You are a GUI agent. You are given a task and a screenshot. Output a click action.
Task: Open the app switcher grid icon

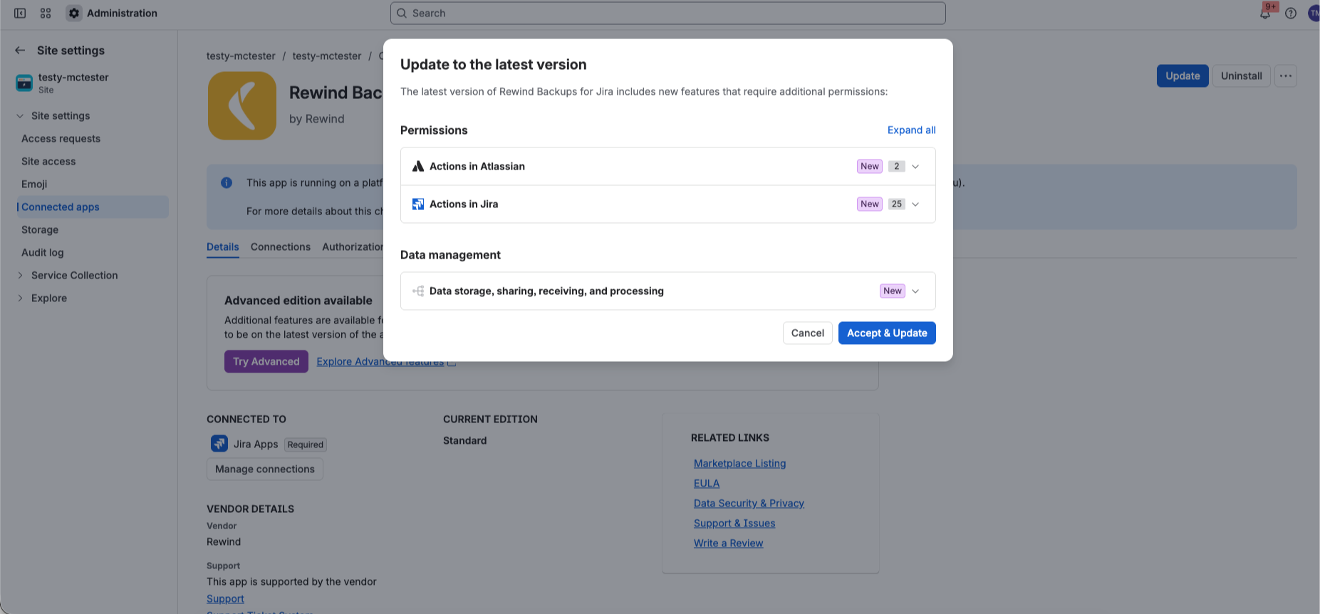coord(46,13)
